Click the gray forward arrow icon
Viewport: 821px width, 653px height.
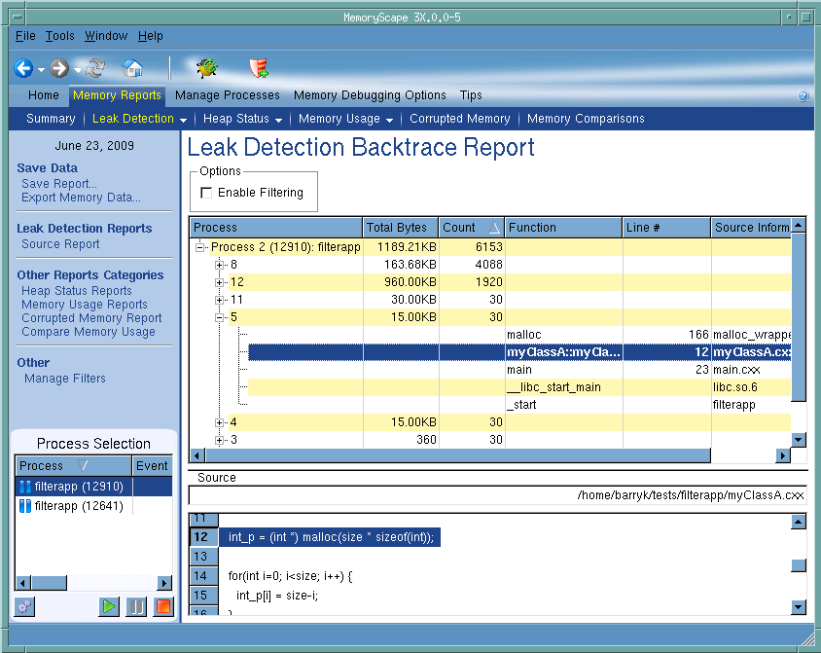[x=60, y=68]
